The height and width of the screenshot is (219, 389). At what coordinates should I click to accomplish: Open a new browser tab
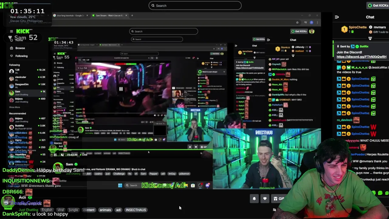132,16
